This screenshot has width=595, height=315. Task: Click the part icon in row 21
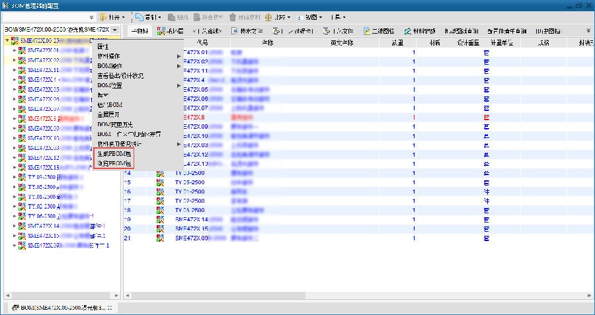click(159, 237)
